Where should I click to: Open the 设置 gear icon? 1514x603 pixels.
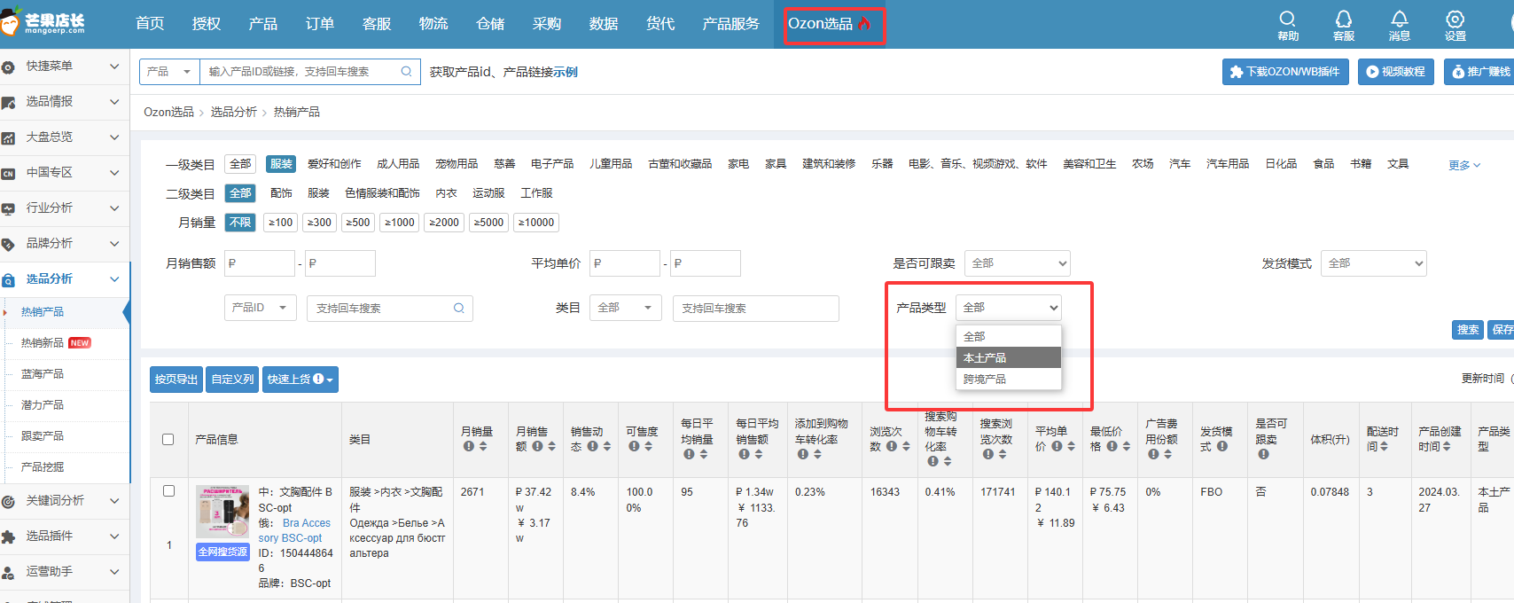[1455, 19]
